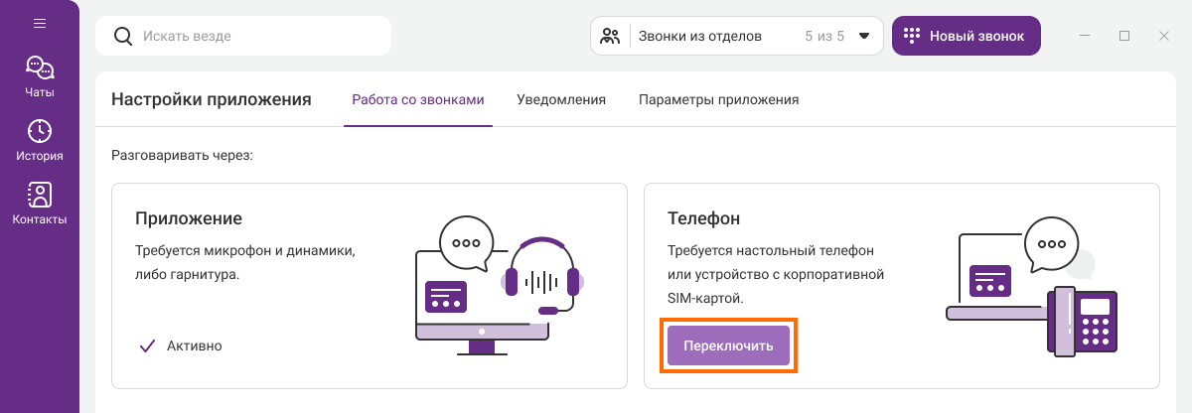This screenshot has height=413, width=1192.
Task: Switch to the Уведомления tab
Action: pos(561,100)
